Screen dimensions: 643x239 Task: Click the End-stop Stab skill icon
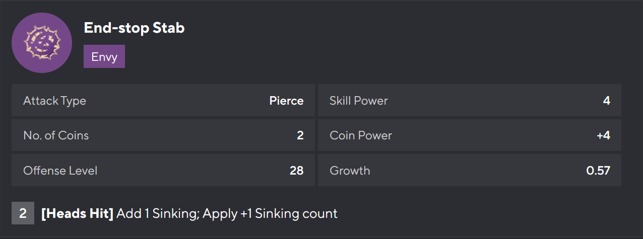point(41,43)
